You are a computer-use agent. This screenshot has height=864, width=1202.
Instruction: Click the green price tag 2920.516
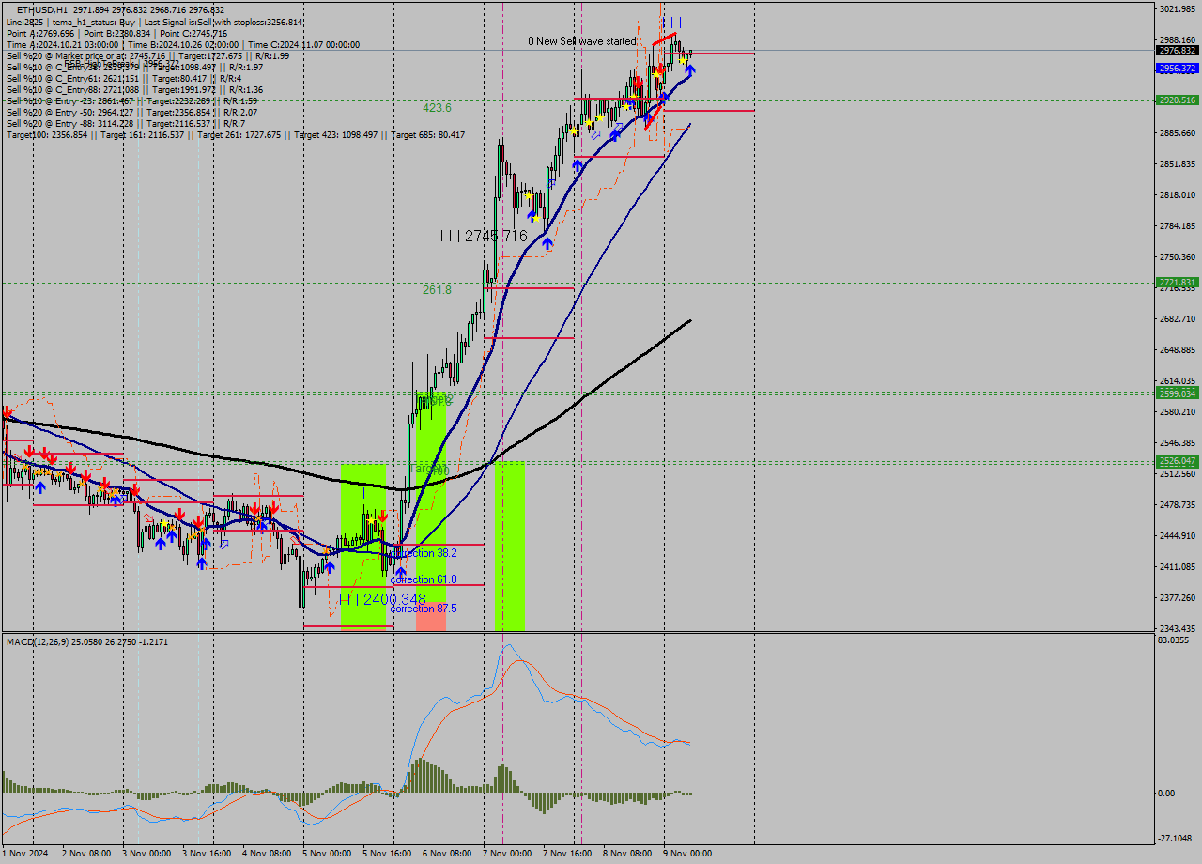tap(1177, 100)
